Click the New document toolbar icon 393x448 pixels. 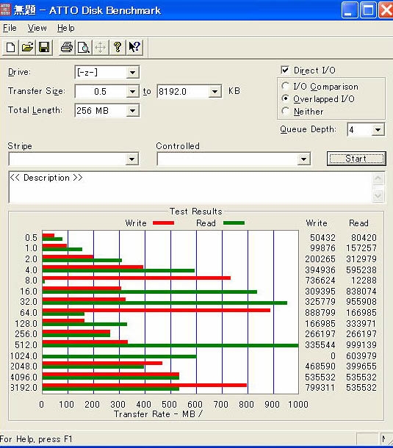(x=10, y=47)
